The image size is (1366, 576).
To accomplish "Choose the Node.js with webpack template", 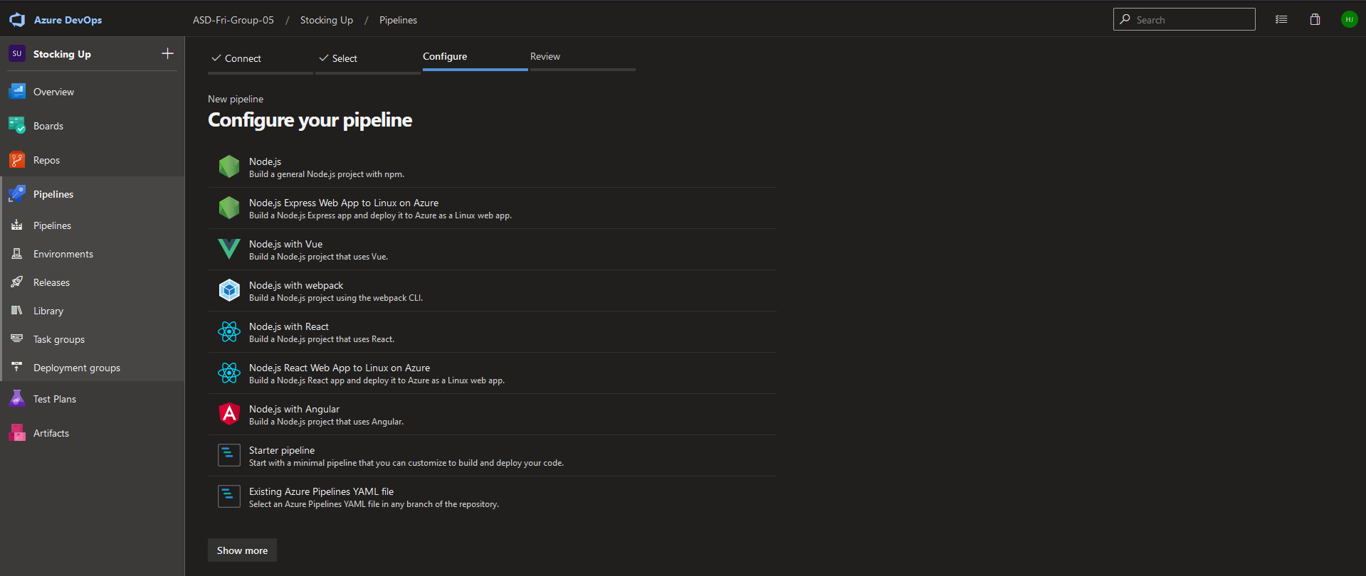I will 296,285.
